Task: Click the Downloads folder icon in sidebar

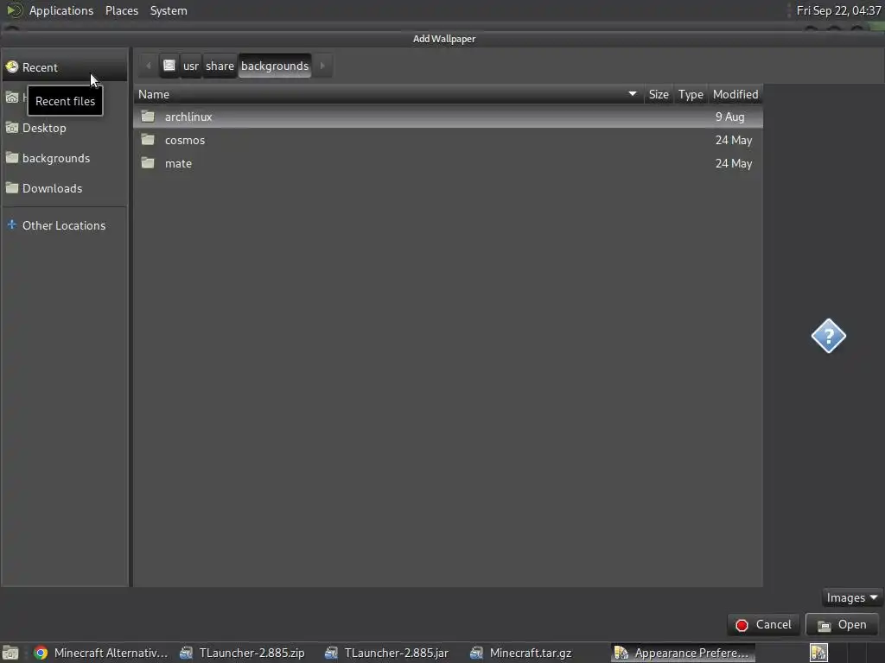Action: tap(12, 187)
